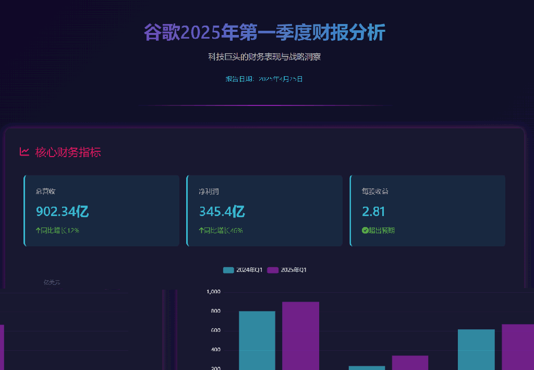Click the 超出预期 status text

(382, 231)
